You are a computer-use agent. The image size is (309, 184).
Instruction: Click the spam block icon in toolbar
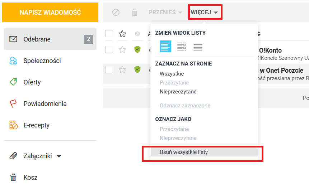116,13
